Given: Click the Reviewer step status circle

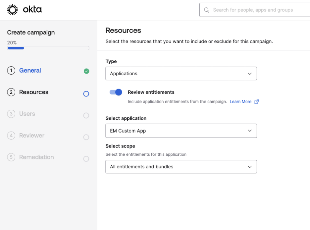Looking at the screenshot, I should pos(86,137).
